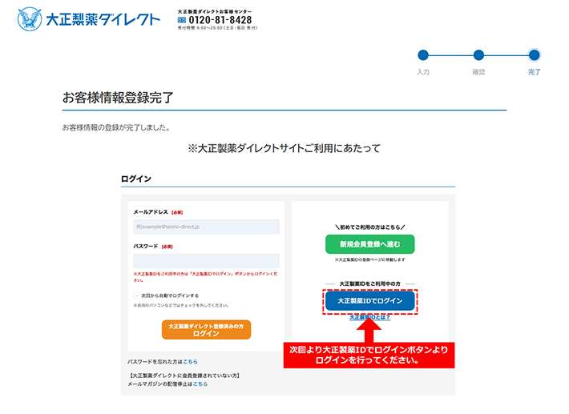569x414 pixels.
Task: Click the phone number 0120-81-8428
Action: [x=220, y=20]
